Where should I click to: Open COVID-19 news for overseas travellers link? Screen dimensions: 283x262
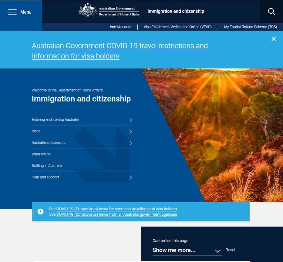pyautogui.click(x=116, y=209)
